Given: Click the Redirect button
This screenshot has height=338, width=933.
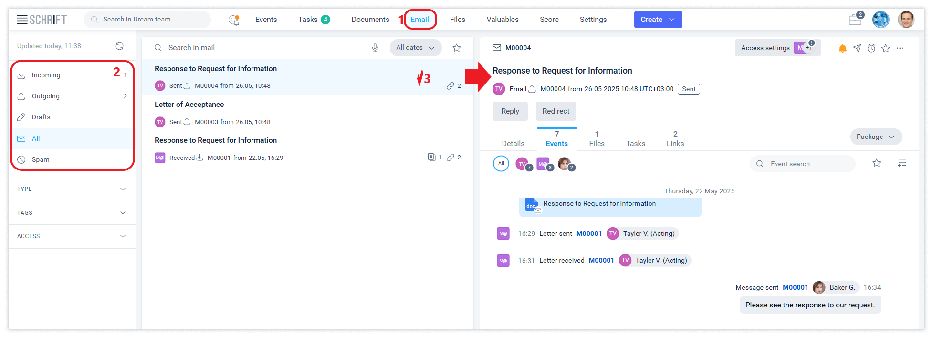Looking at the screenshot, I should (556, 111).
